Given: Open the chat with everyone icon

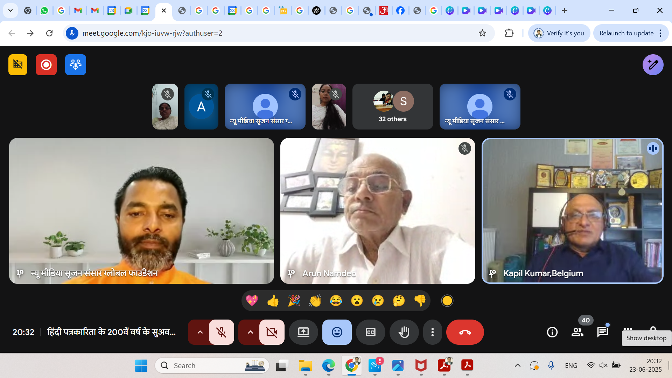Looking at the screenshot, I should [603, 332].
